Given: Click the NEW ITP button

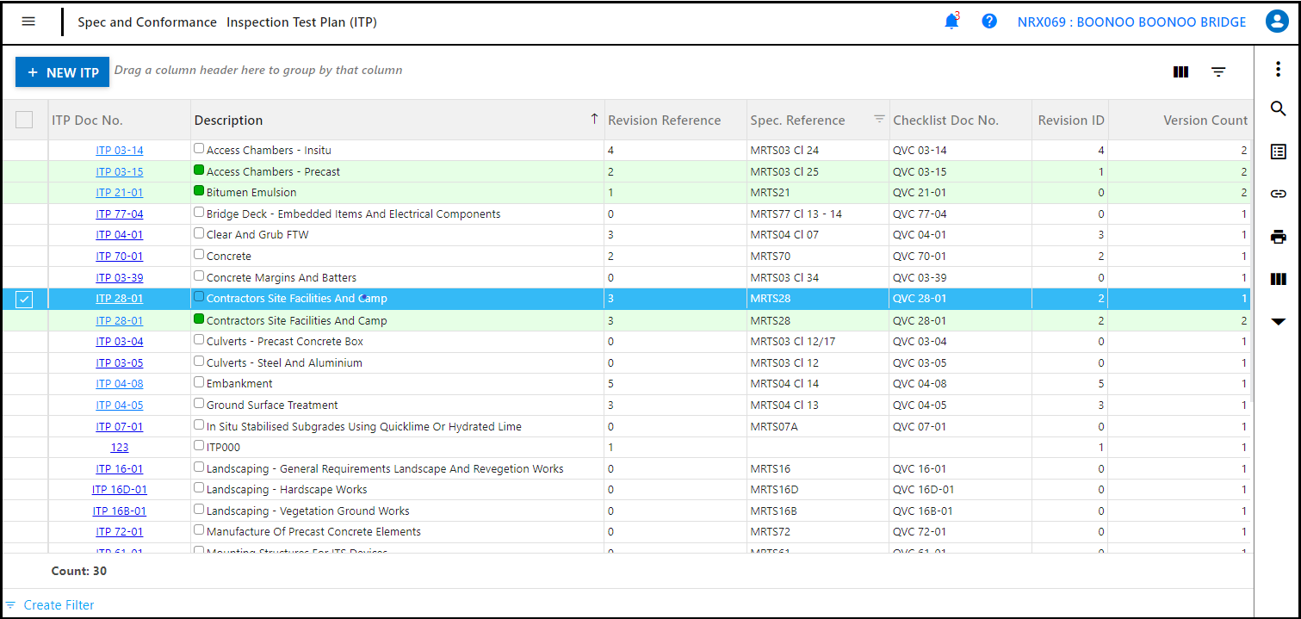Looking at the screenshot, I should (63, 72).
